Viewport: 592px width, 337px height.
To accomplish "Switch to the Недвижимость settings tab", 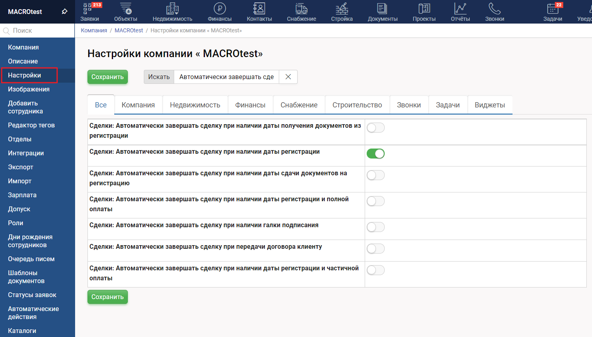I will pyautogui.click(x=195, y=105).
